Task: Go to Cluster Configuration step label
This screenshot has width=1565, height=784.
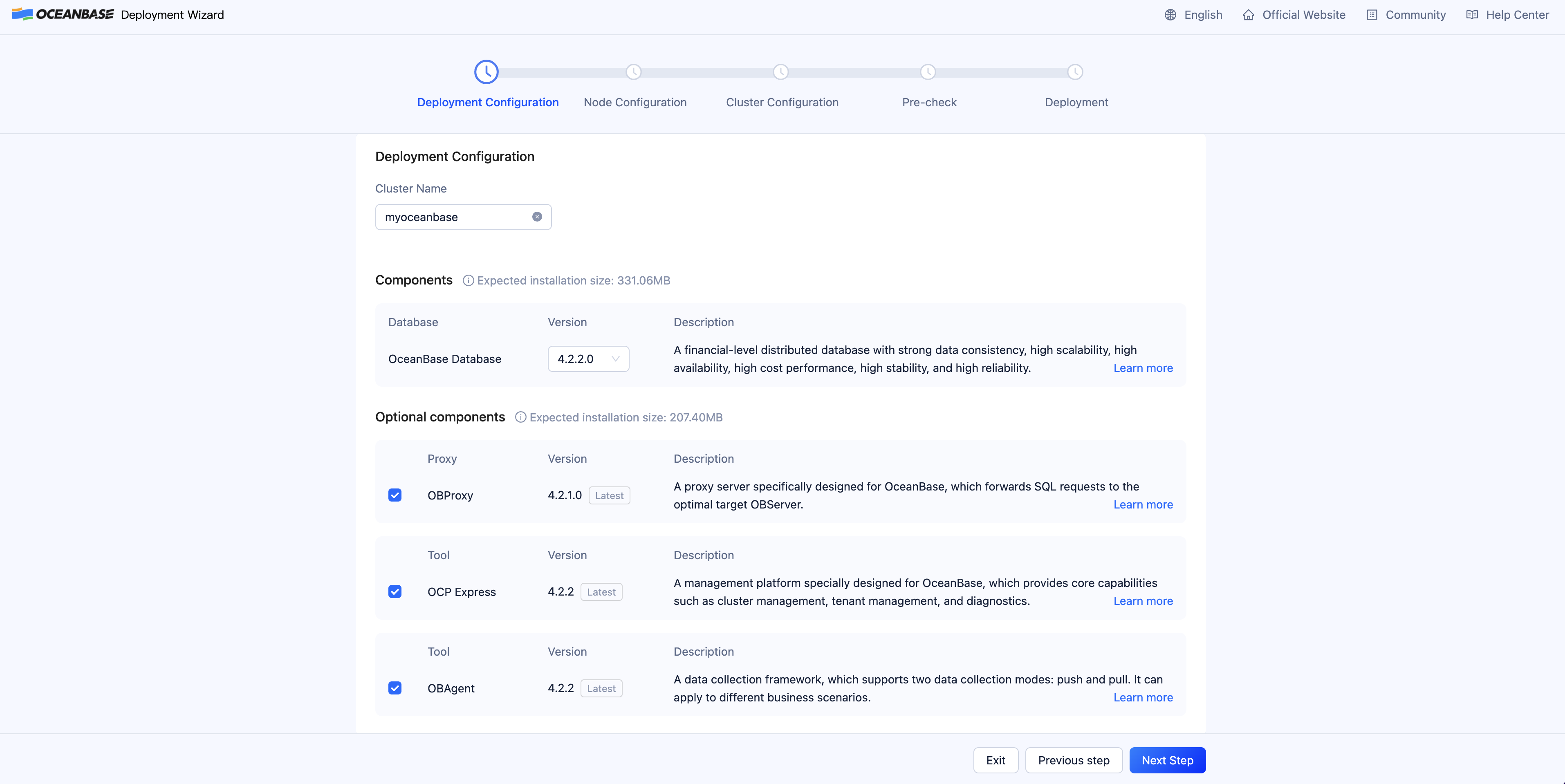Action: click(x=782, y=102)
